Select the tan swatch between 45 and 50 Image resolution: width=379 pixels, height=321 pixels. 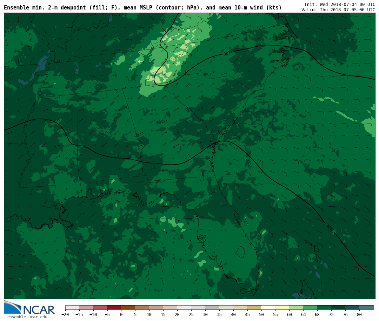click(254, 308)
